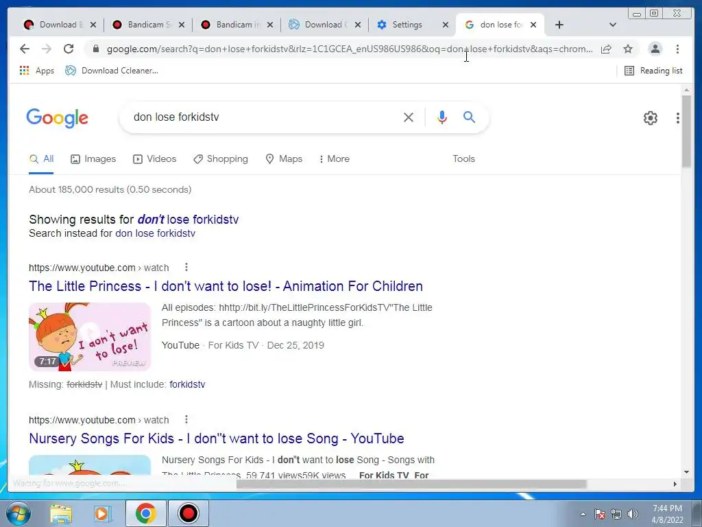Viewport: 702px width, 527px height.
Task: Click the horizontal scrollbar thumb
Action: point(411,484)
